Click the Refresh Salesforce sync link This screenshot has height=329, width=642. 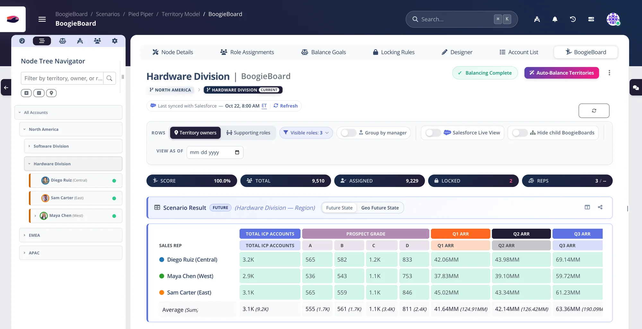point(285,106)
